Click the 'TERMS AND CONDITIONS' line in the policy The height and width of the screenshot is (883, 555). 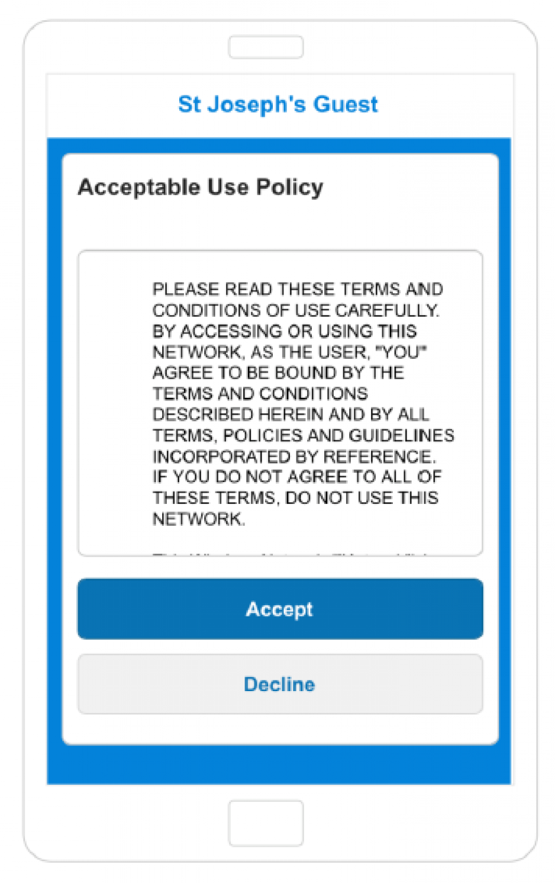point(260,393)
